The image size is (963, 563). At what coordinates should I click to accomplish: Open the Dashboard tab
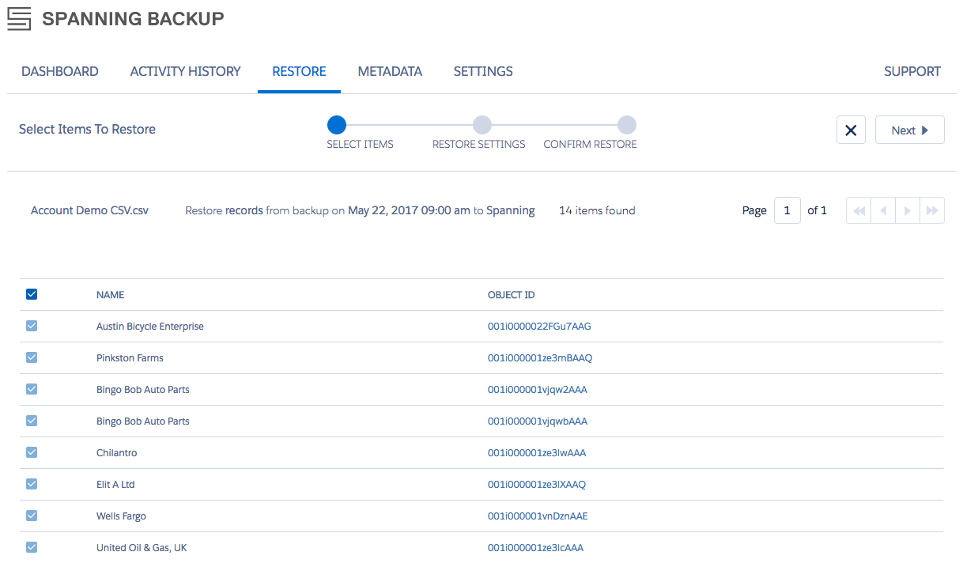click(x=60, y=71)
